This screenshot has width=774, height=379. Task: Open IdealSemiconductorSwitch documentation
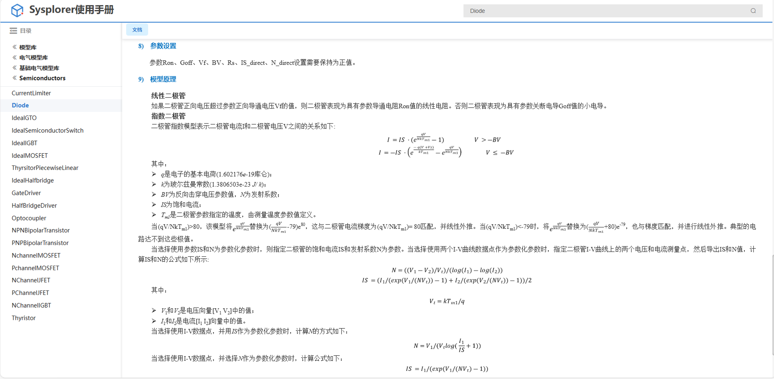[x=47, y=130]
